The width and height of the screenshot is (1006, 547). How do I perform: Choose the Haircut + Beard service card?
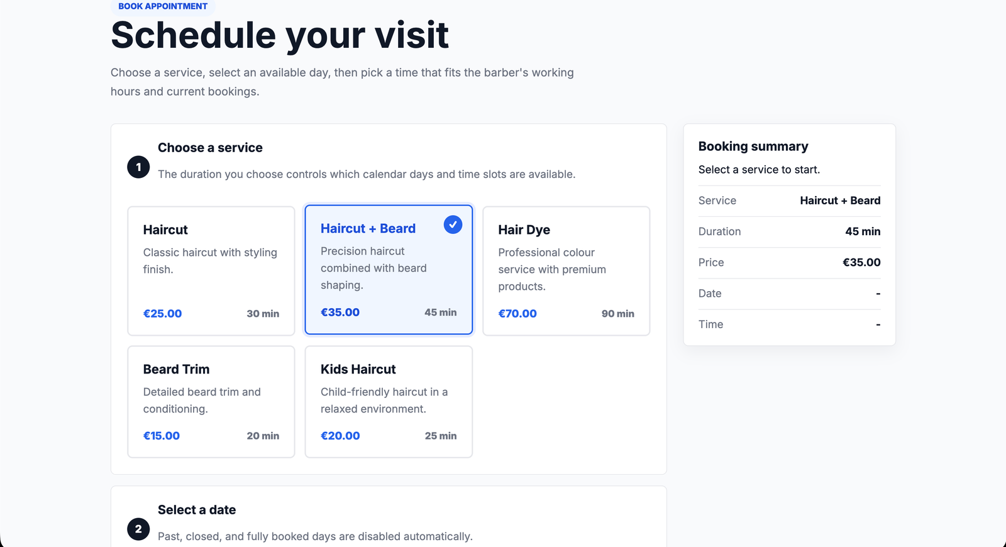pos(389,270)
